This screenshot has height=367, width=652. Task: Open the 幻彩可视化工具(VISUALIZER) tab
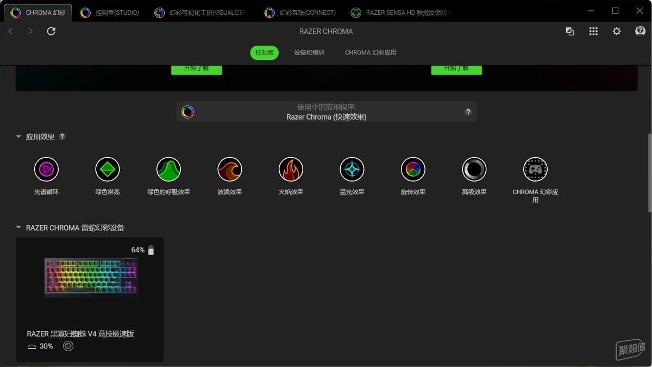tap(202, 13)
